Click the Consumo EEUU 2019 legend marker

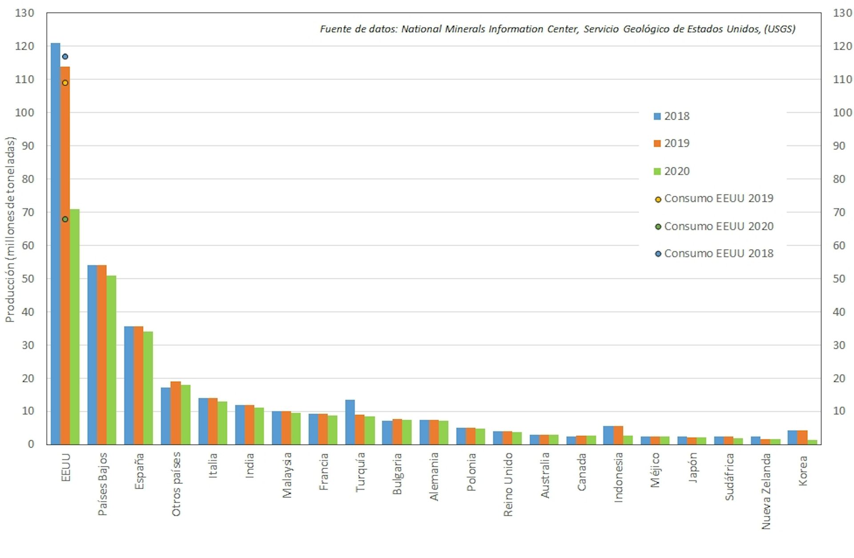658,199
